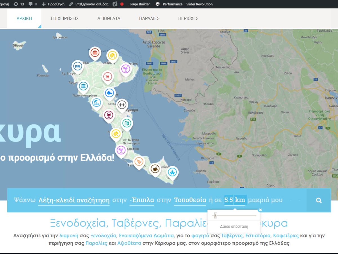Image resolution: width=338 pixels, height=254 pixels.
Task: Click the teal map-guide marker
Action: click(127, 124)
